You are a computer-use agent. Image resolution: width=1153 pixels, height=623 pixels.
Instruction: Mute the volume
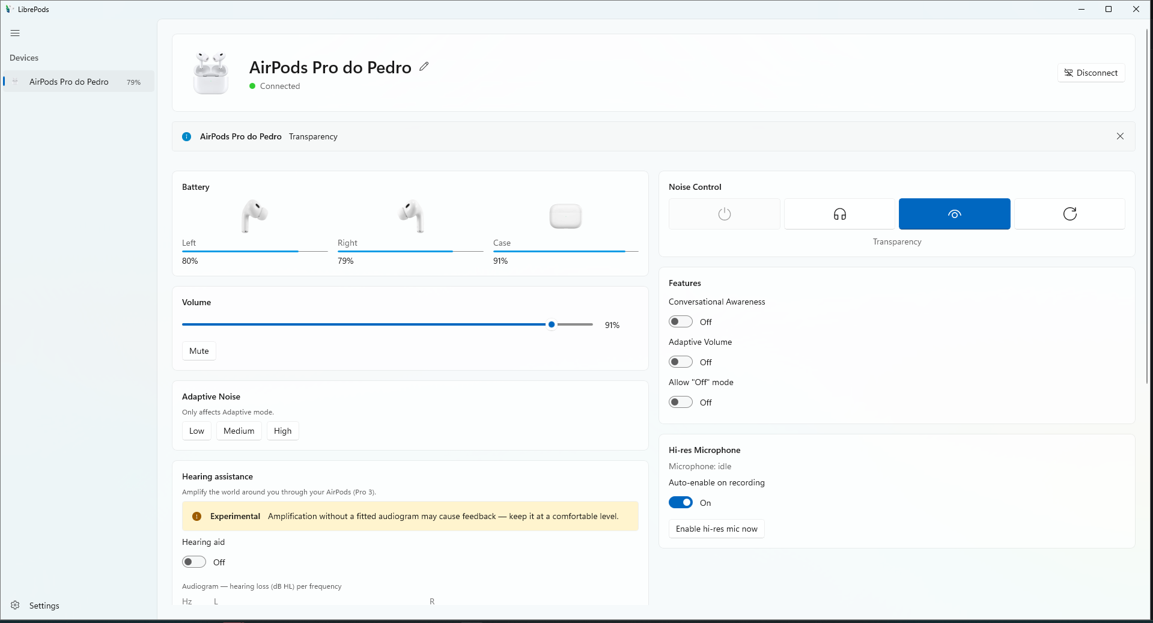[199, 351]
